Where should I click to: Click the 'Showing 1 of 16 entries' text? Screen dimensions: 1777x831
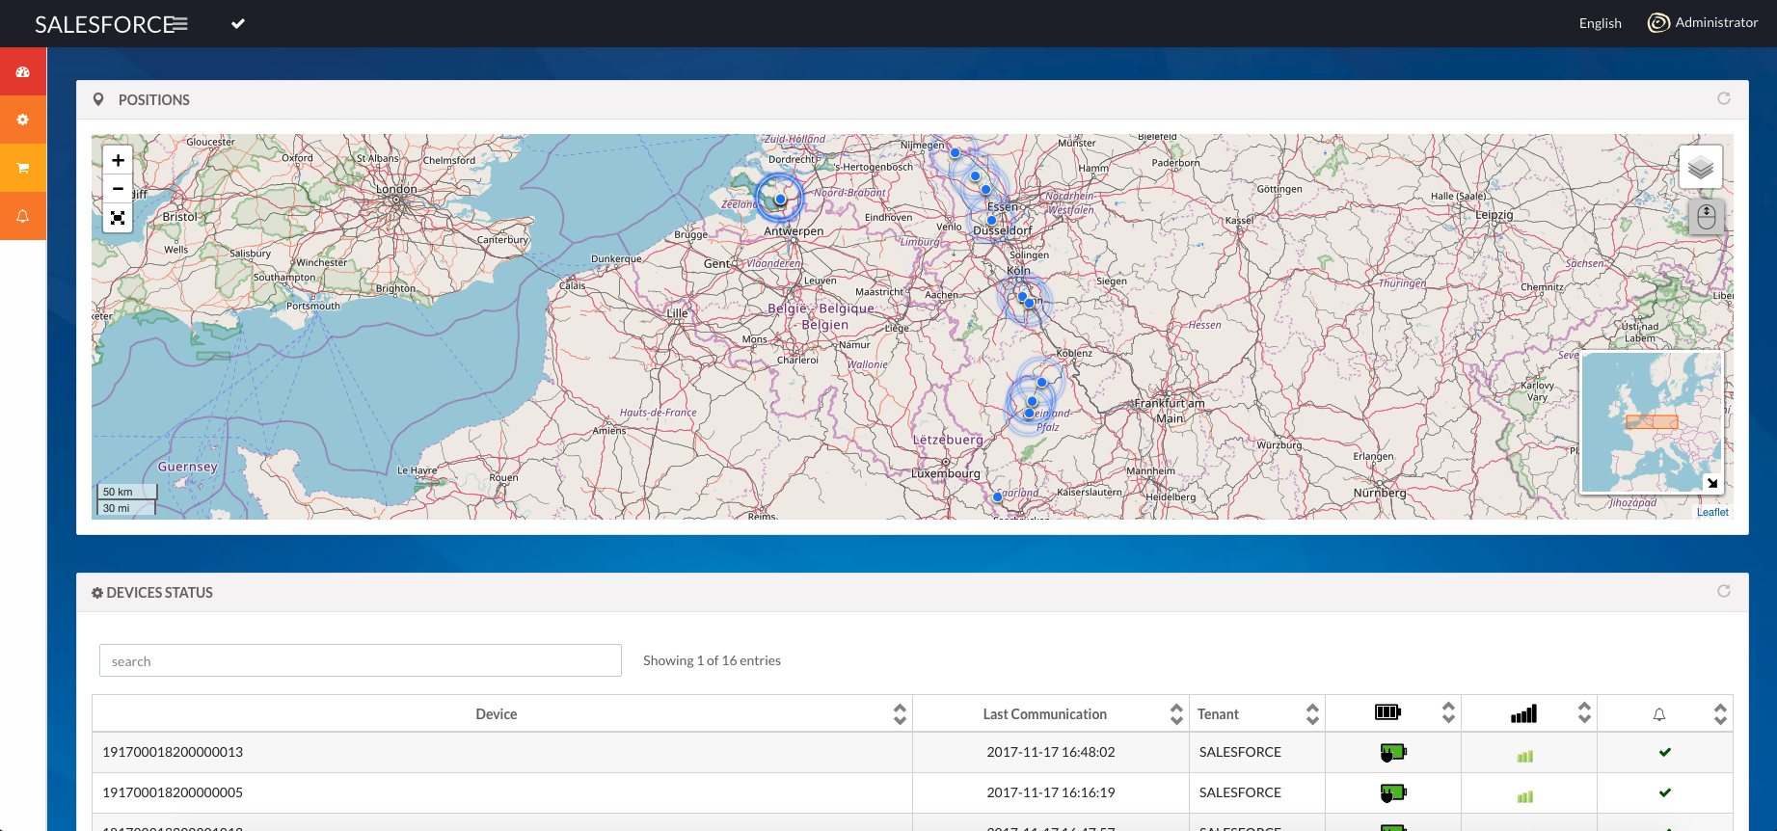point(712,660)
